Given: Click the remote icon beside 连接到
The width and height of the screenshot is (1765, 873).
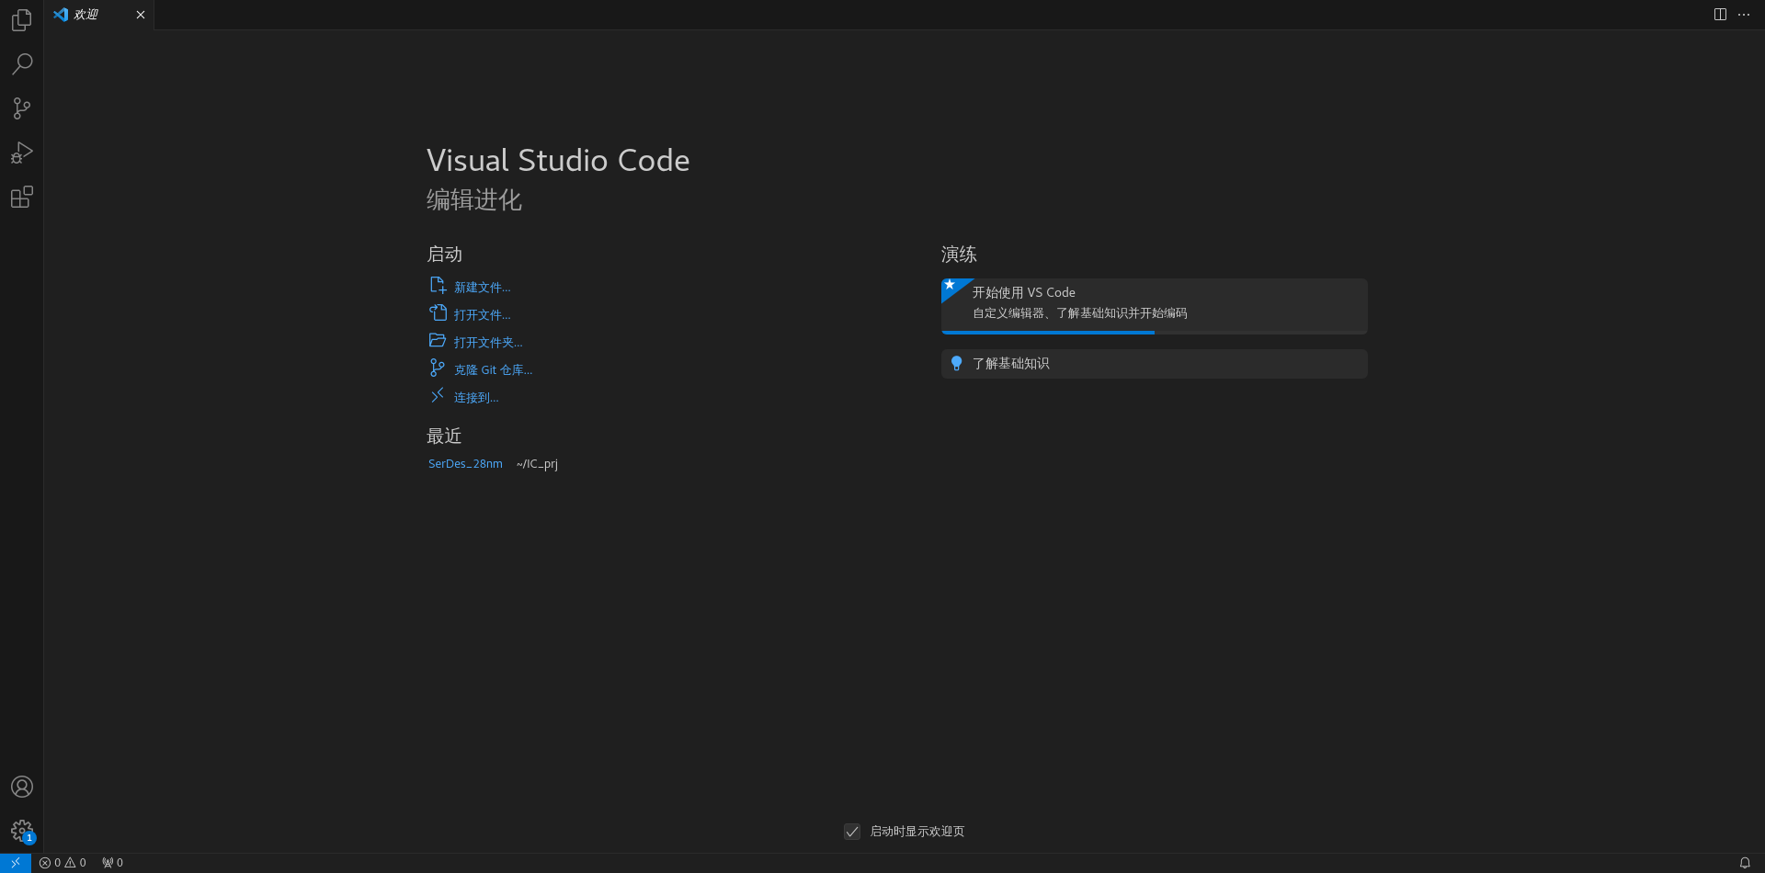Looking at the screenshot, I should 438,396.
